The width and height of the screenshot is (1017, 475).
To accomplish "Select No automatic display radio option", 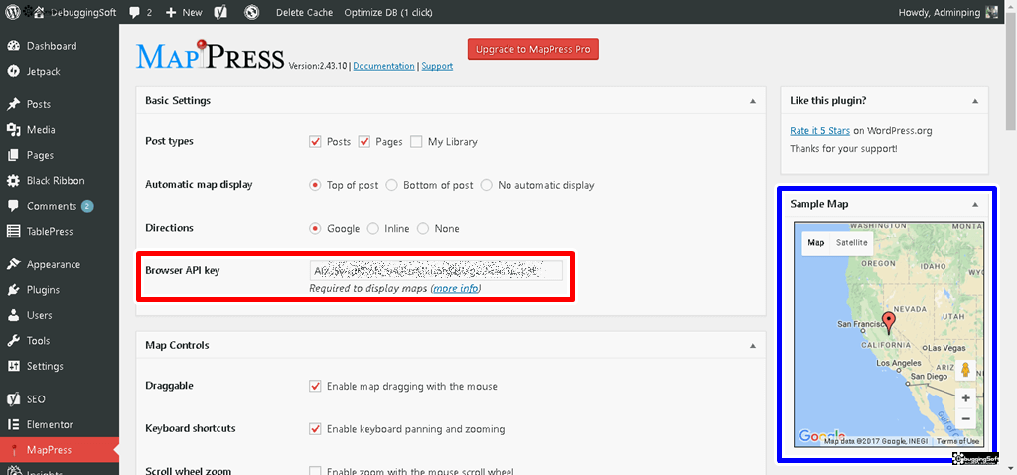I will click(487, 185).
